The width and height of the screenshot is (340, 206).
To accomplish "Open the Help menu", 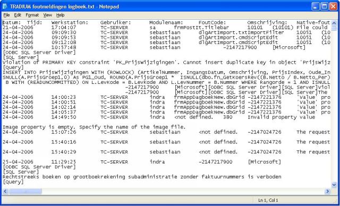I will (60, 15).
